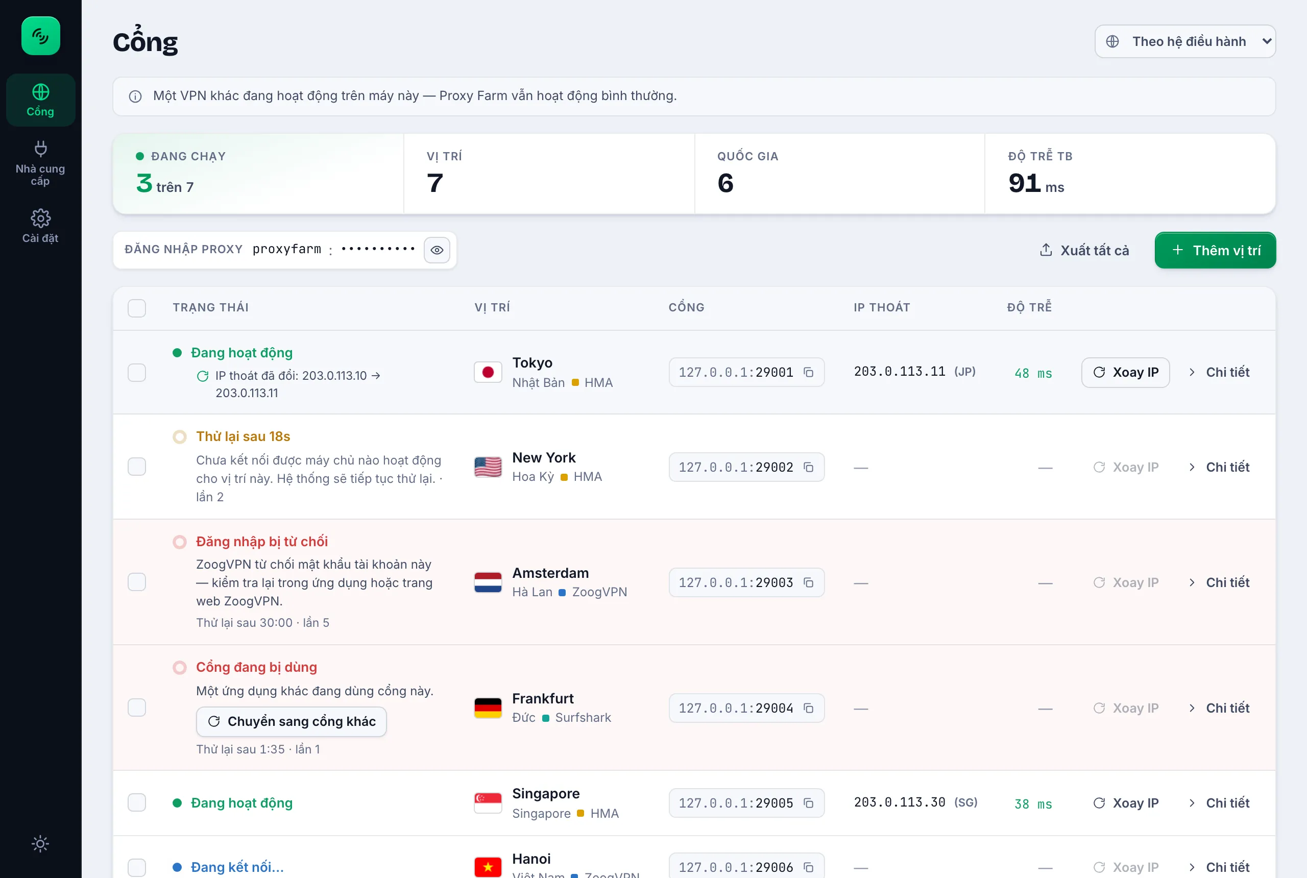
Task: Open the Theo hệ điều hành language dropdown
Action: [1185, 41]
